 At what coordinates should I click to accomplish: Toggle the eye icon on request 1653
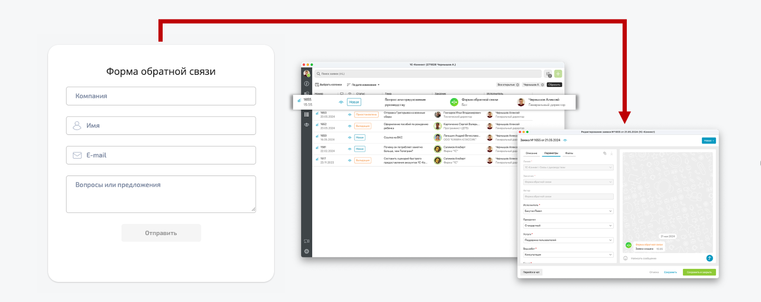coord(350,114)
